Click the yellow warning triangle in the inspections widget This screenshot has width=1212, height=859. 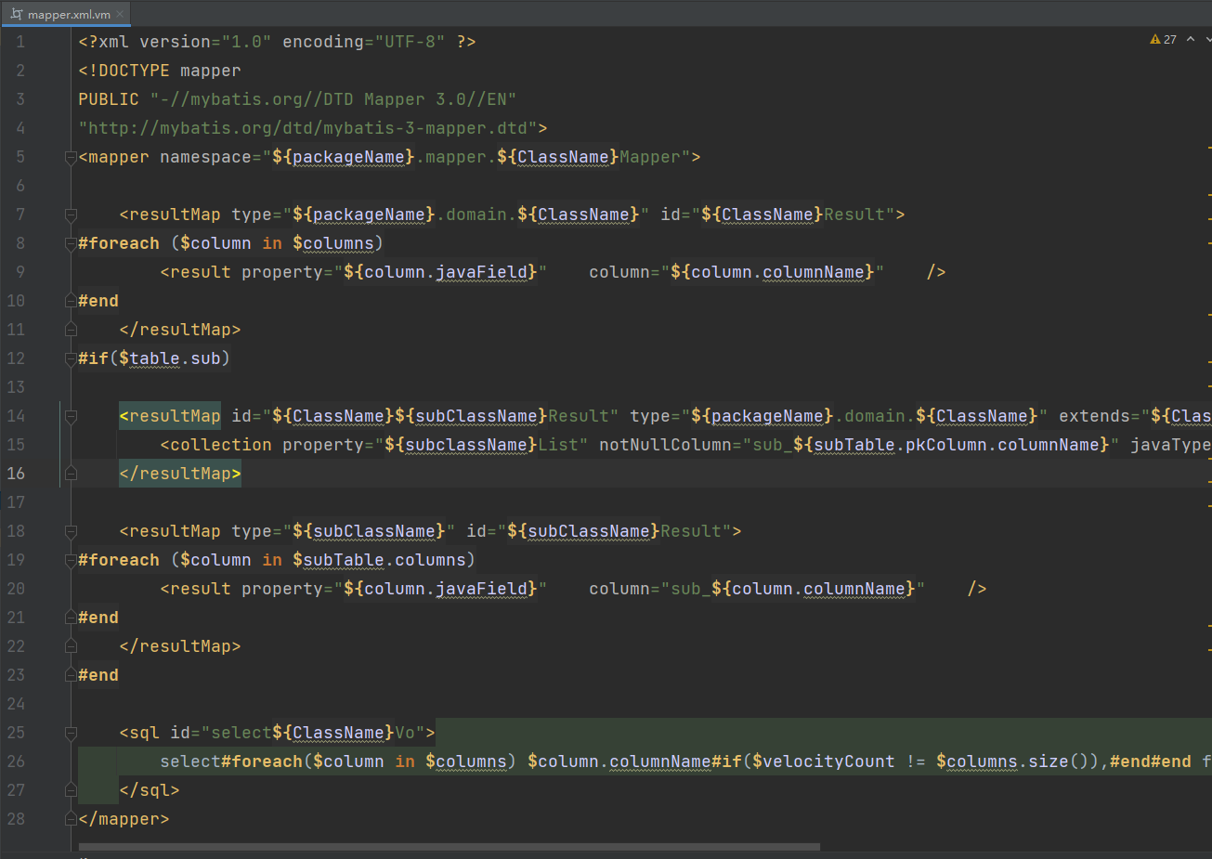(x=1154, y=39)
